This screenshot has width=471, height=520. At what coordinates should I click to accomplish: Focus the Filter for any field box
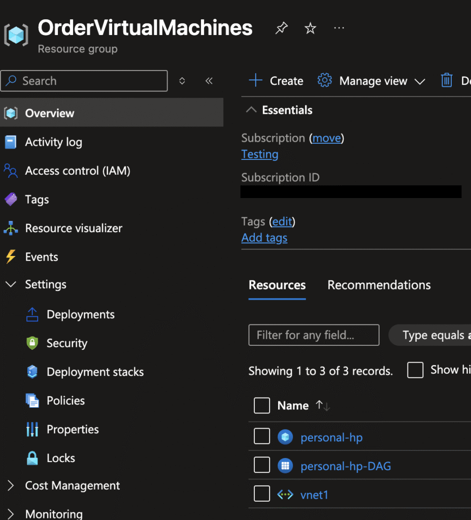[x=314, y=335]
